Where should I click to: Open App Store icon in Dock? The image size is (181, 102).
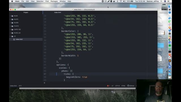[170, 30]
